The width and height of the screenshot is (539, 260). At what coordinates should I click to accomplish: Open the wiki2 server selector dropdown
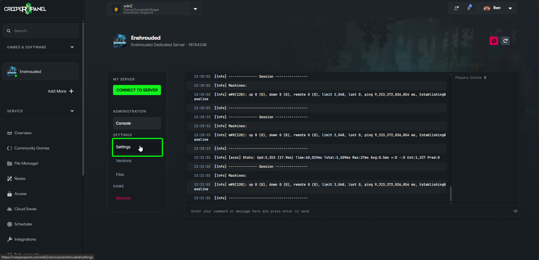pyautogui.click(x=195, y=9)
